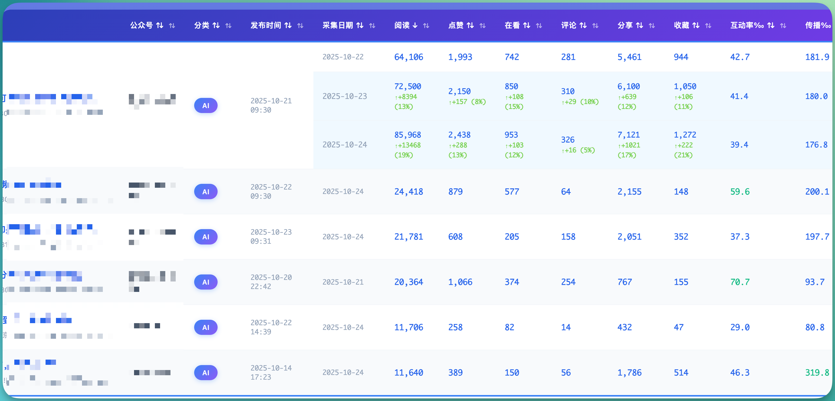The width and height of the screenshot is (835, 401).
Task: Click the 阅读 column header label
Action: [402, 25]
